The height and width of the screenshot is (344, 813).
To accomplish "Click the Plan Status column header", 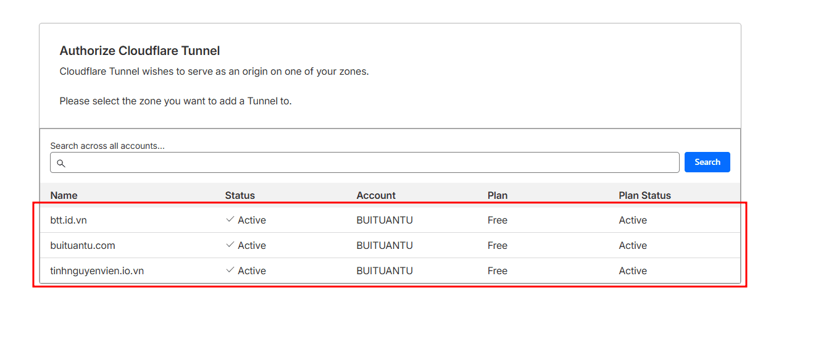I will click(644, 195).
